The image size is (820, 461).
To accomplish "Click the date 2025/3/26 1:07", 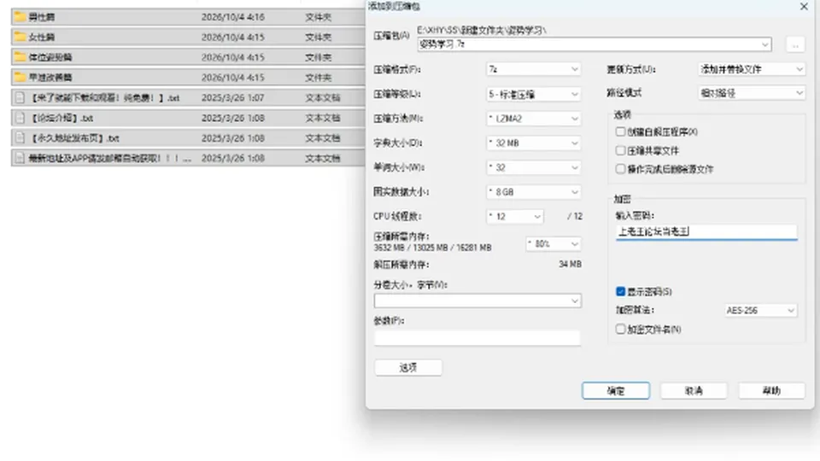I will tap(232, 97).
